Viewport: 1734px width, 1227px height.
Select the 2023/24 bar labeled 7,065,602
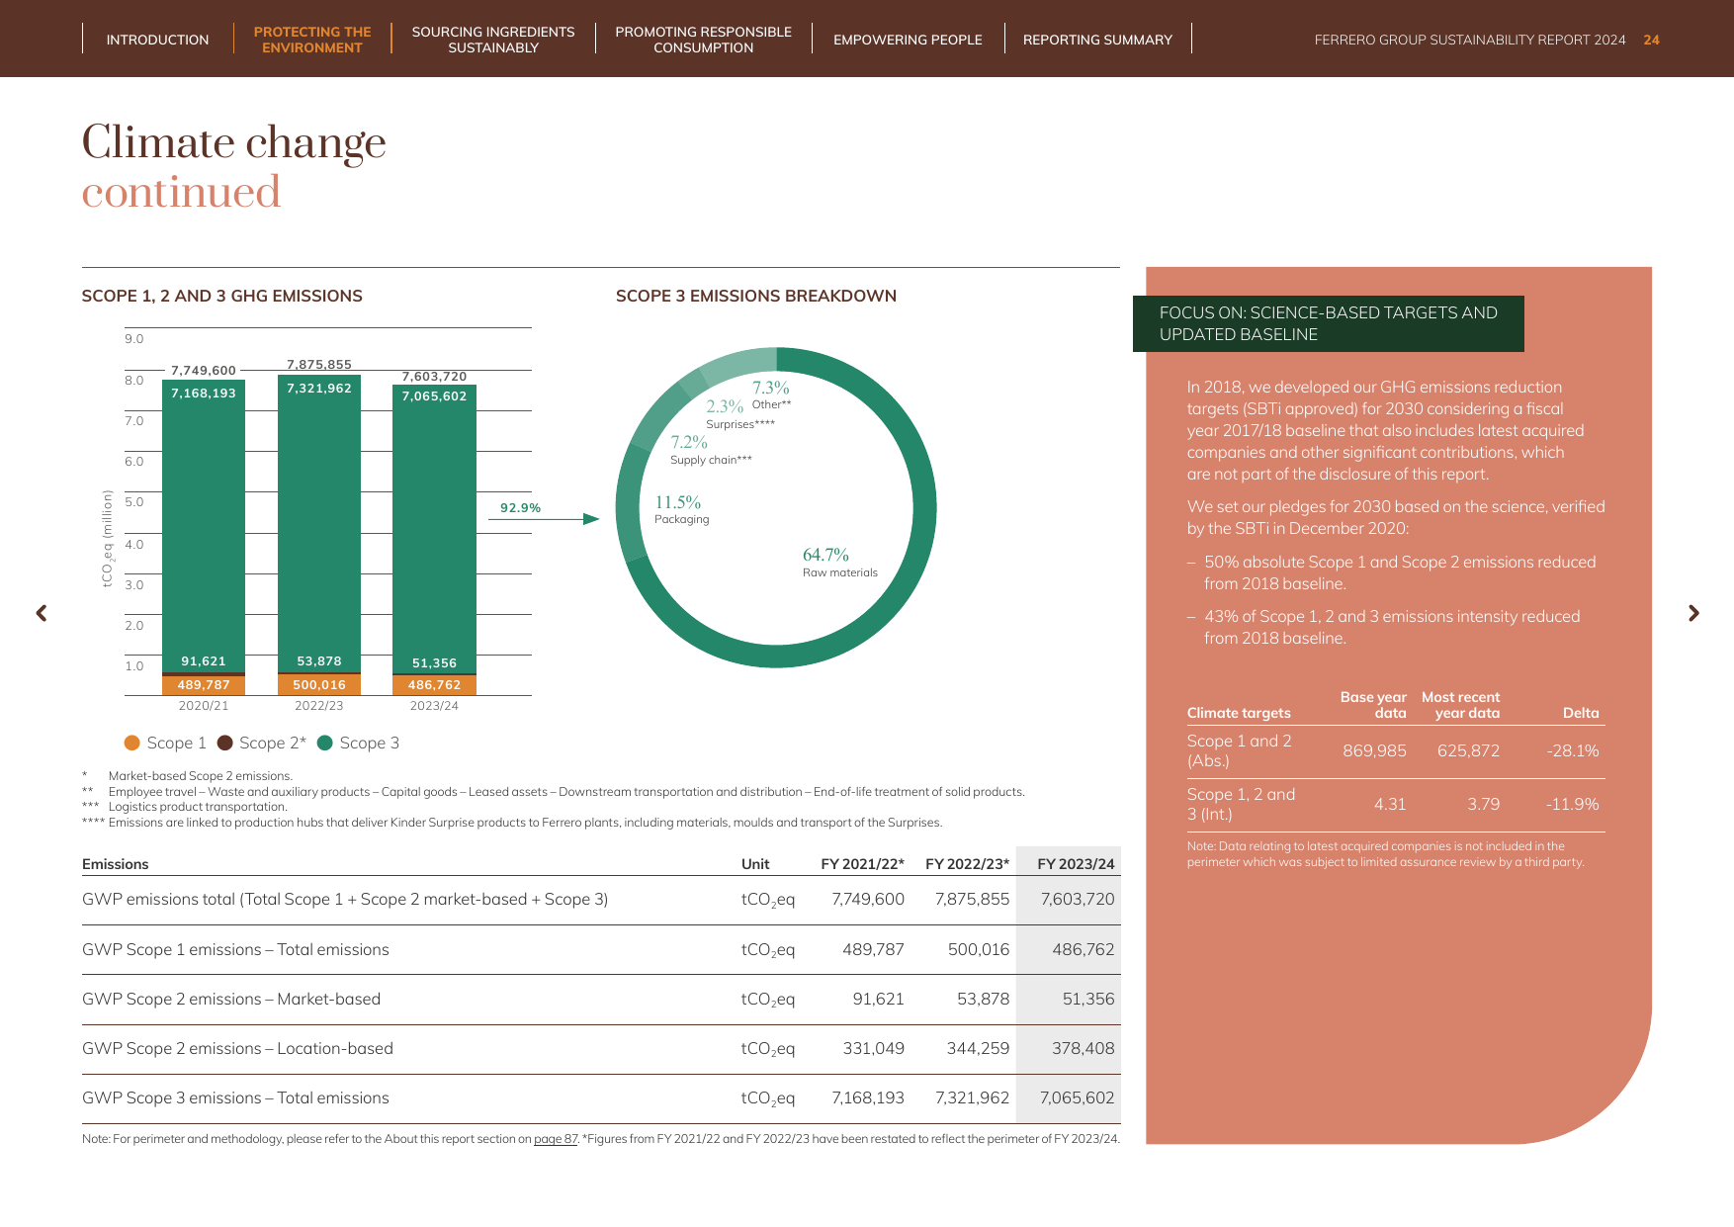(434, 529)
